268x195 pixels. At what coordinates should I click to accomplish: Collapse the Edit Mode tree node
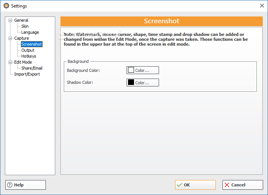tap(10, 63)
